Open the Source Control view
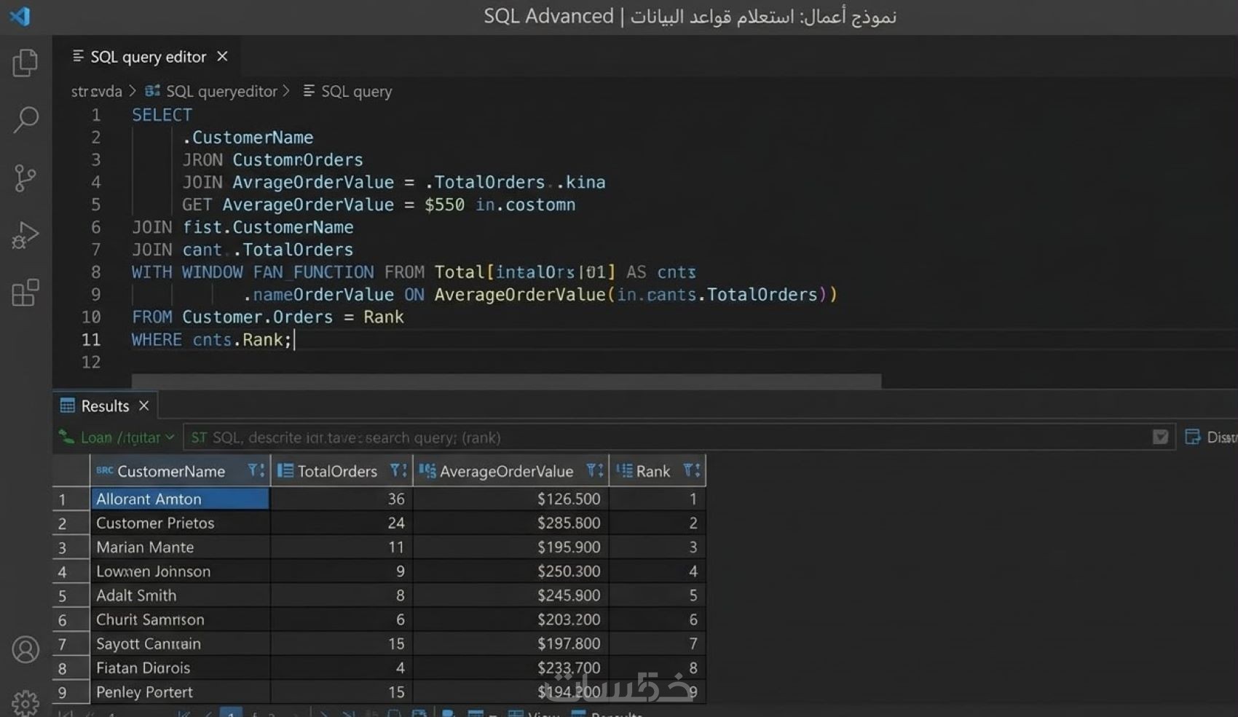The height and width of the screenshot is (717, 1238). pos(25,178)
